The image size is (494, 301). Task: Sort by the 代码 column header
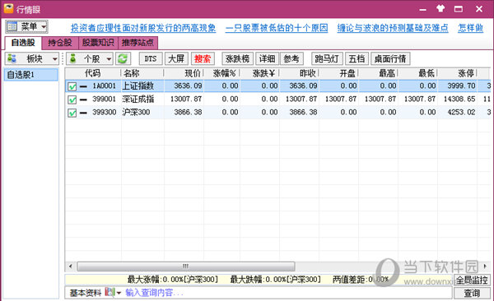pos(92,73)
